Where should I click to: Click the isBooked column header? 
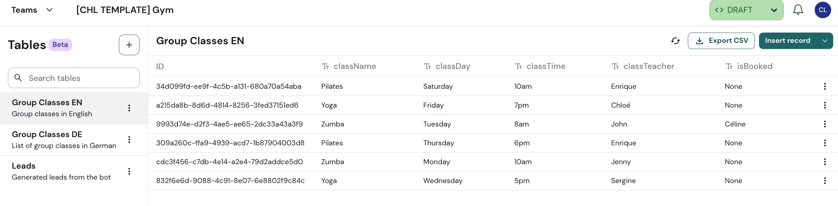[755, 66]
